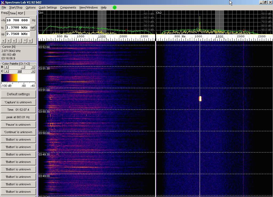Viewport: 273px width, 197px height.
Task: Click the 'peak at 883.01 Hz' button
Action: point(18,117)
